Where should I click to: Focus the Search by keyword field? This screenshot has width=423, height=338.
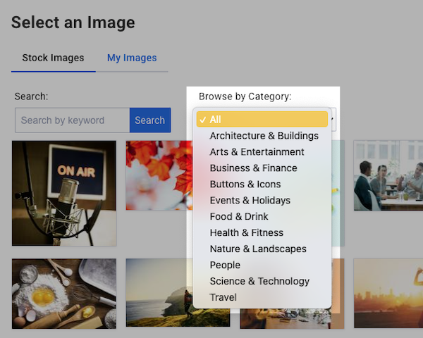[72, 120]
